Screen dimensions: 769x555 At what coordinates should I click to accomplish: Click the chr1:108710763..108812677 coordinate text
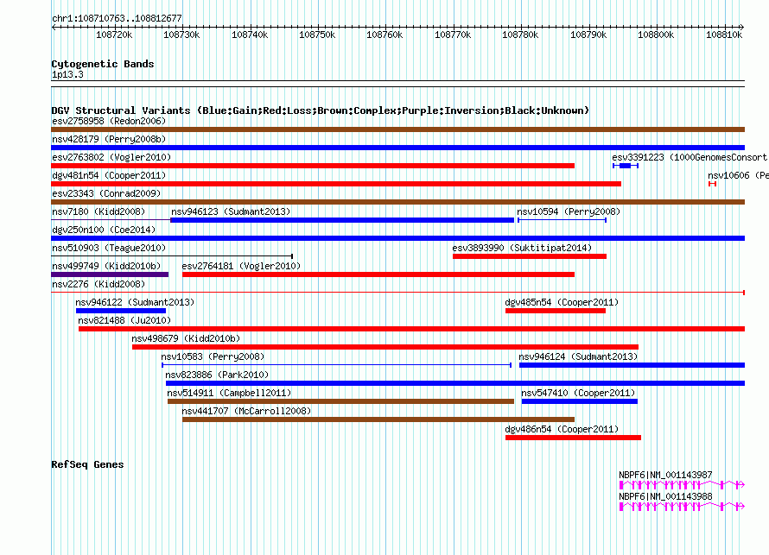[117, 19]
